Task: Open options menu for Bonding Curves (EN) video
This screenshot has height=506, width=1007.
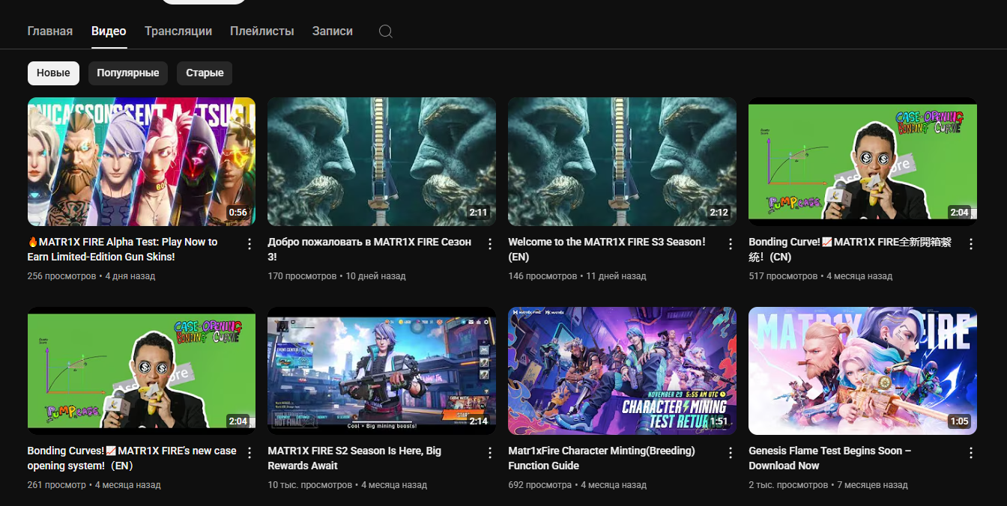Action: click(x=250, y=453)
